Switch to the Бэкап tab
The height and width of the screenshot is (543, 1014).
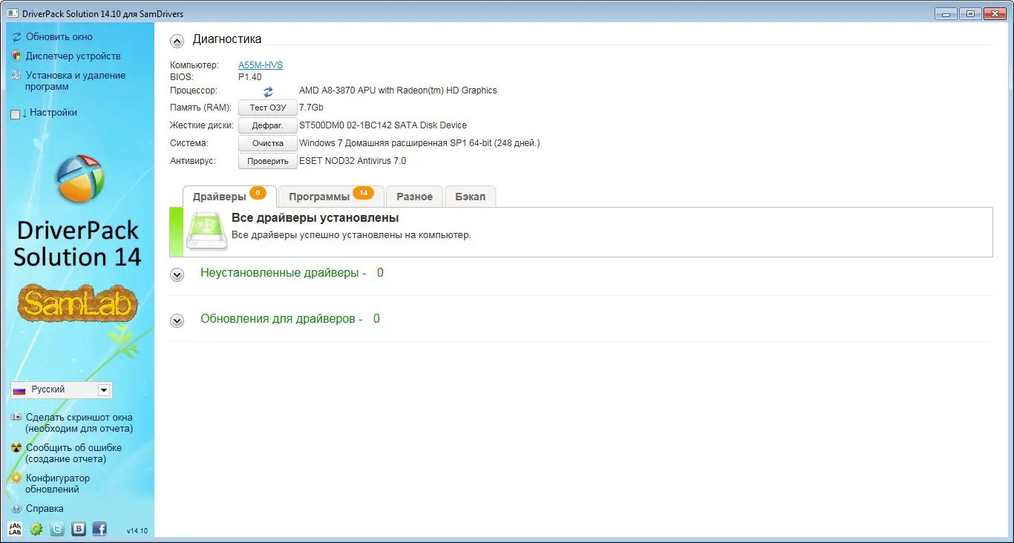pyautogui.click(x=470, y=197)
